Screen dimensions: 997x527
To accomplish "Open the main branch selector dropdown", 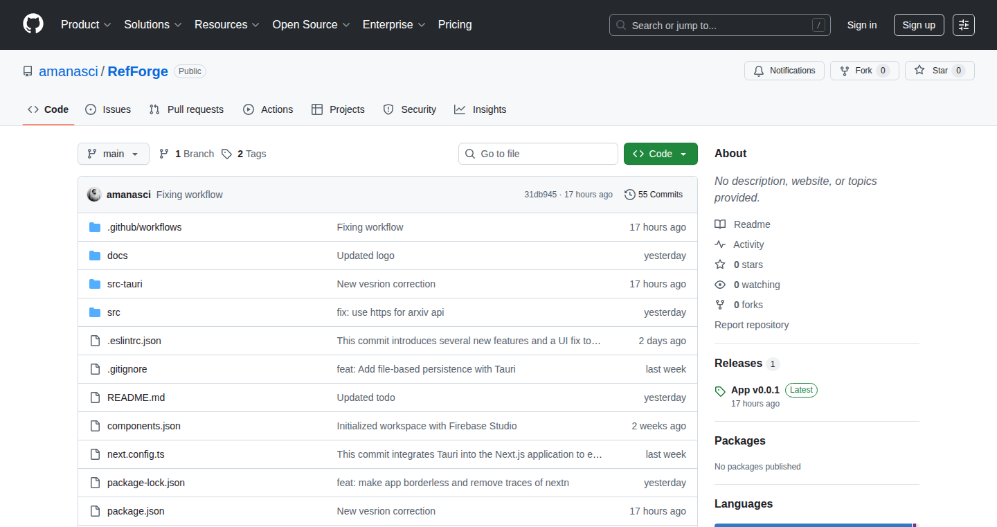I will pos(114,154).
